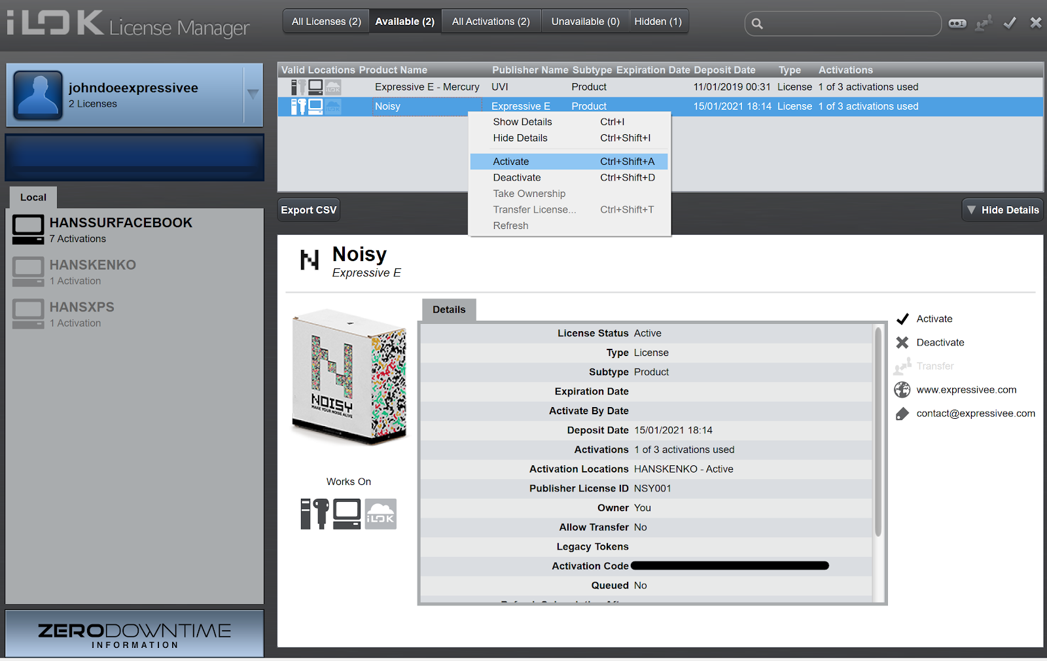Click the 11/01/2019 00:31 deposit date cell

(x=732, y=87)
